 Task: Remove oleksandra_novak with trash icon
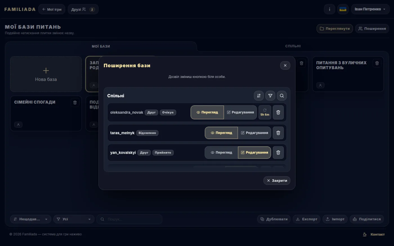[278, 112]
